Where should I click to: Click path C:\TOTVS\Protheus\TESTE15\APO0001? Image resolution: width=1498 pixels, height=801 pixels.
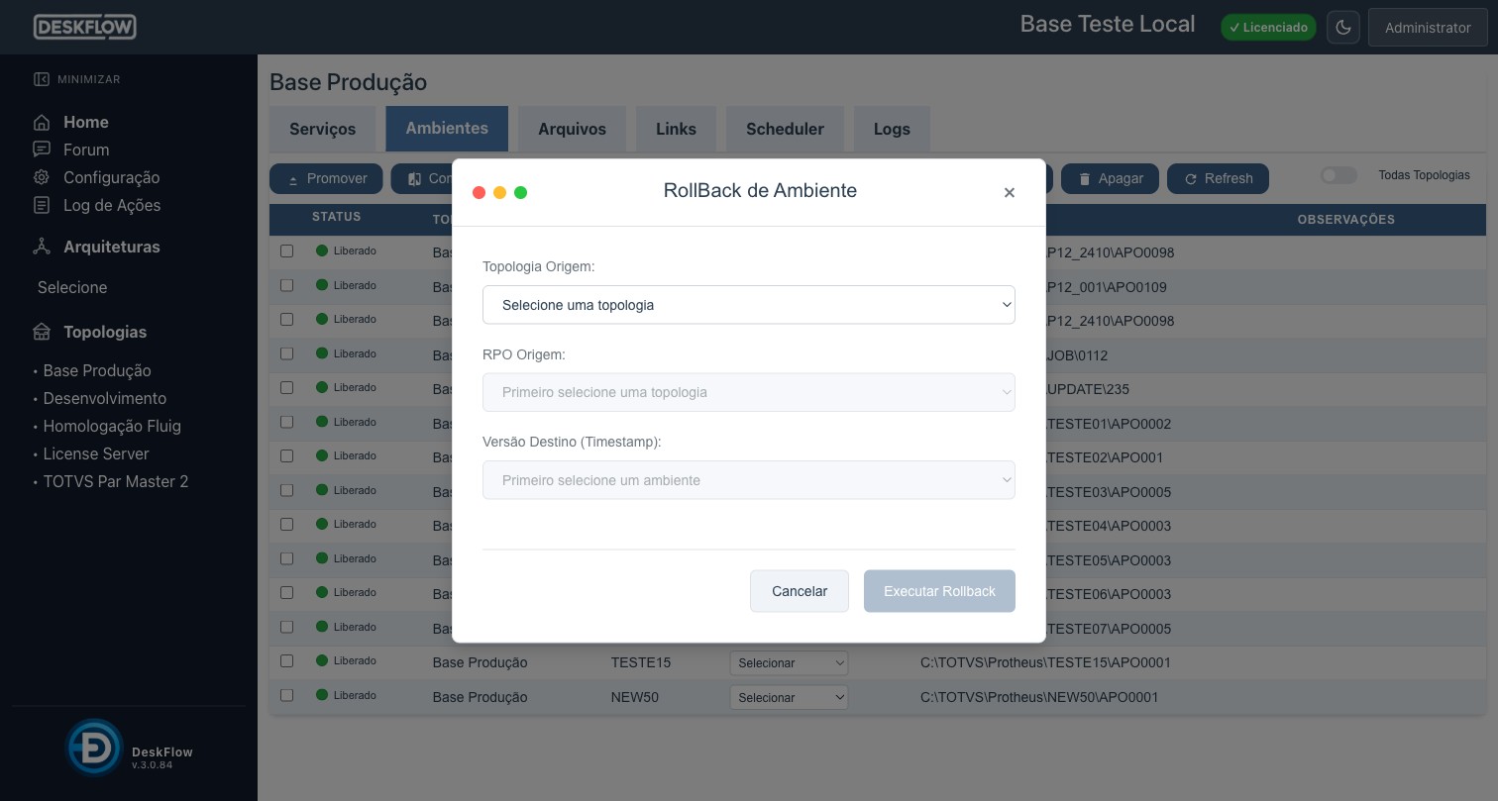[1045, 662]
